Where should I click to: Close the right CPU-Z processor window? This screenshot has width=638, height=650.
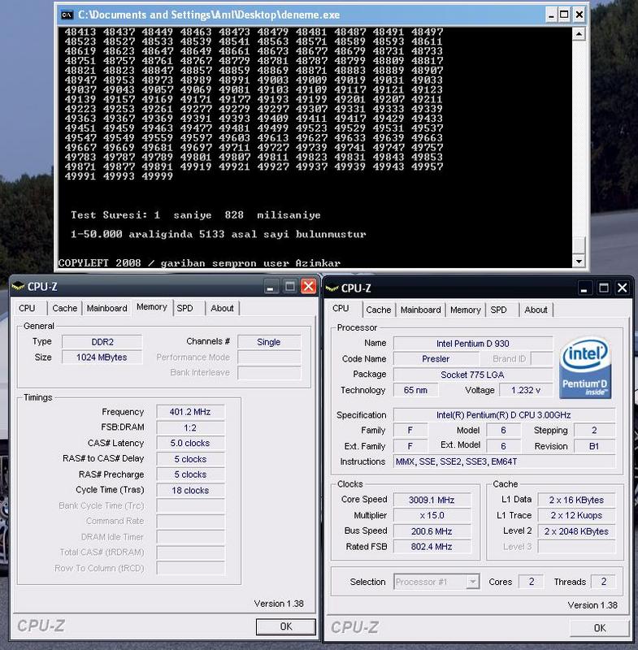(x=623, y=288)
